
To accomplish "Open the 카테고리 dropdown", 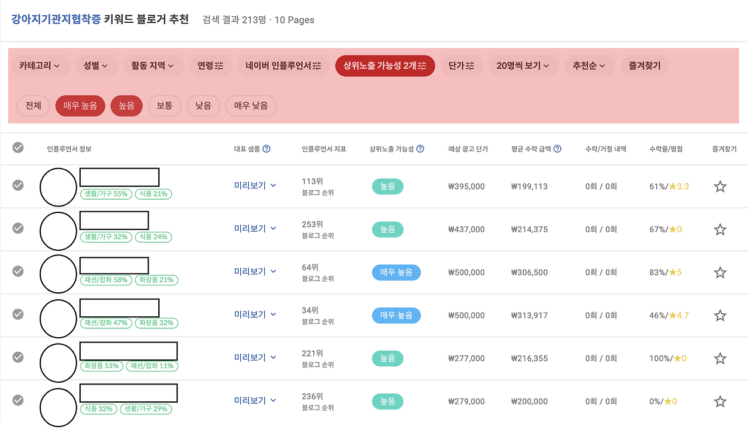I will tap(40, 66).
